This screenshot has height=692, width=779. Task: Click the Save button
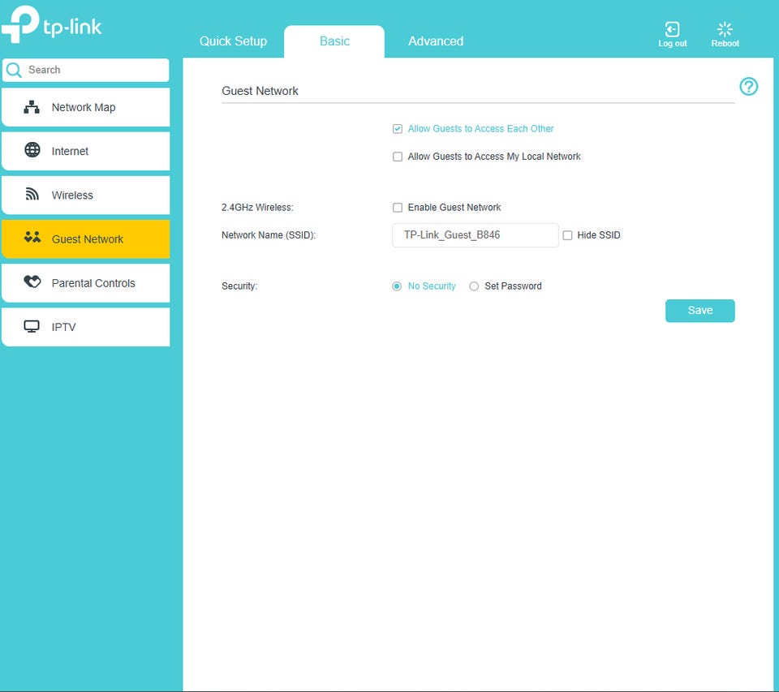pos(699,311)
